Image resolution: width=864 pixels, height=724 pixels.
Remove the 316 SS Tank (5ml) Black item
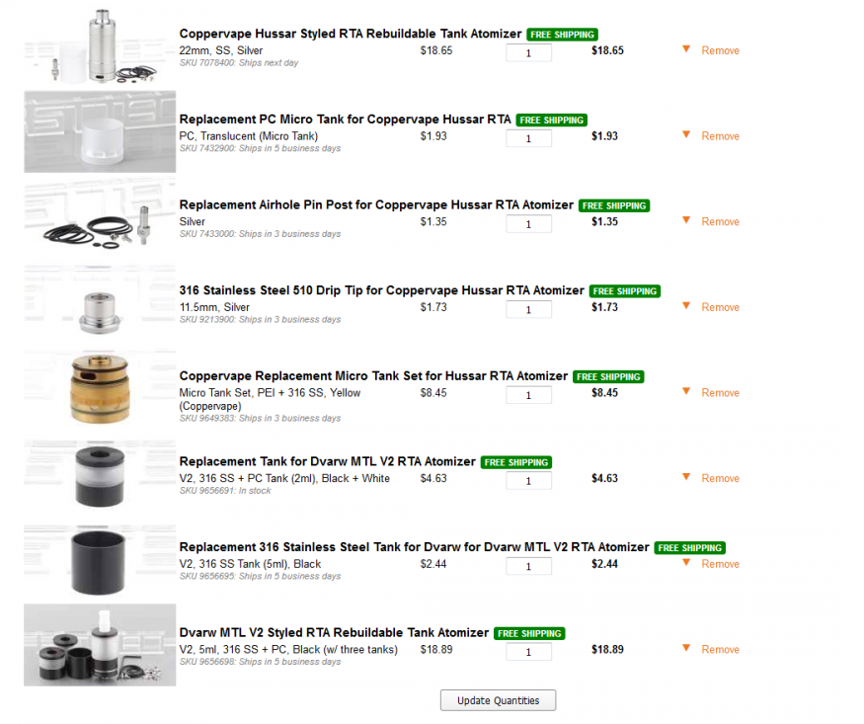(x=720, y=564)
